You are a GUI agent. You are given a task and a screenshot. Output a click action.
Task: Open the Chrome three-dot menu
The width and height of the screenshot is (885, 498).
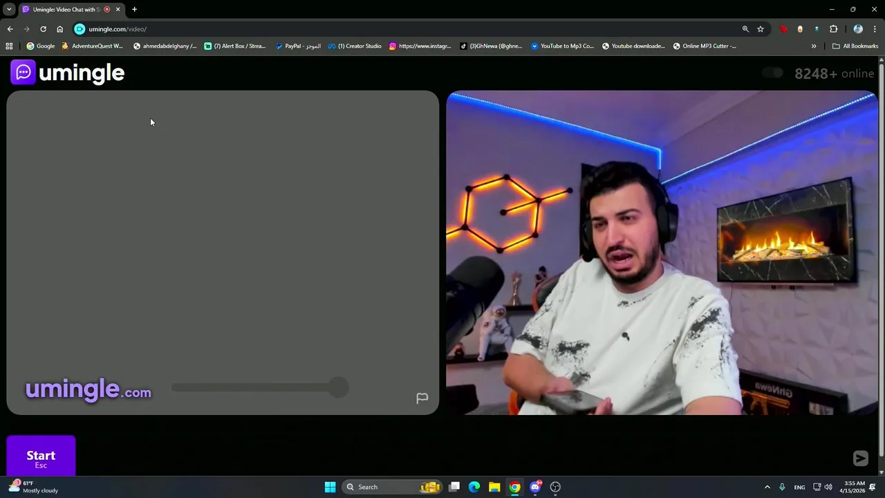(875, 29)
